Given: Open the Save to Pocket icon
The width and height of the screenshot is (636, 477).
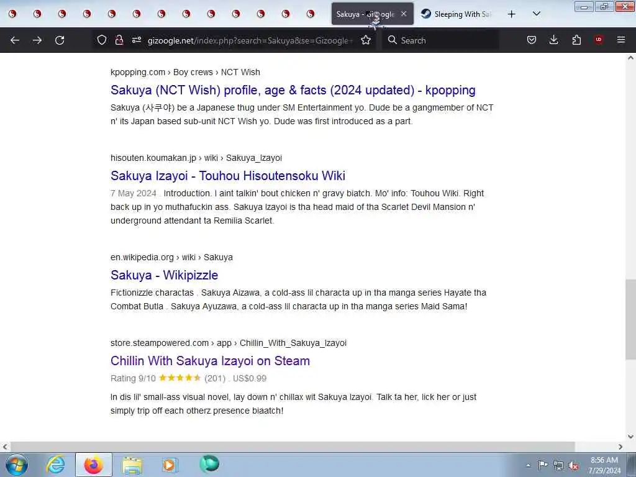Looking at the screenshot, I should 532,40.
